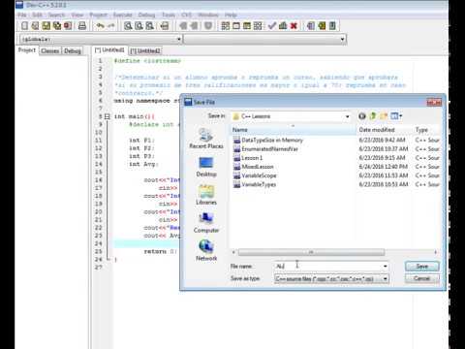This screenshot has width=465, height=349.
Task: Select Libraries in the dialog places bar
Action: pos(206,195)
